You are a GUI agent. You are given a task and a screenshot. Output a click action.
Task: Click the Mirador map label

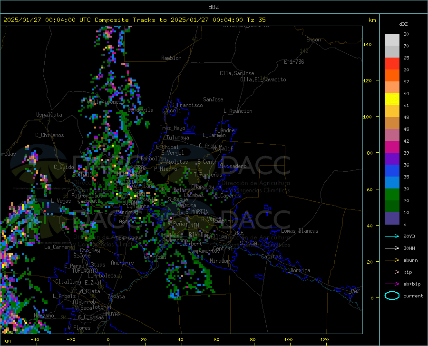219,261
